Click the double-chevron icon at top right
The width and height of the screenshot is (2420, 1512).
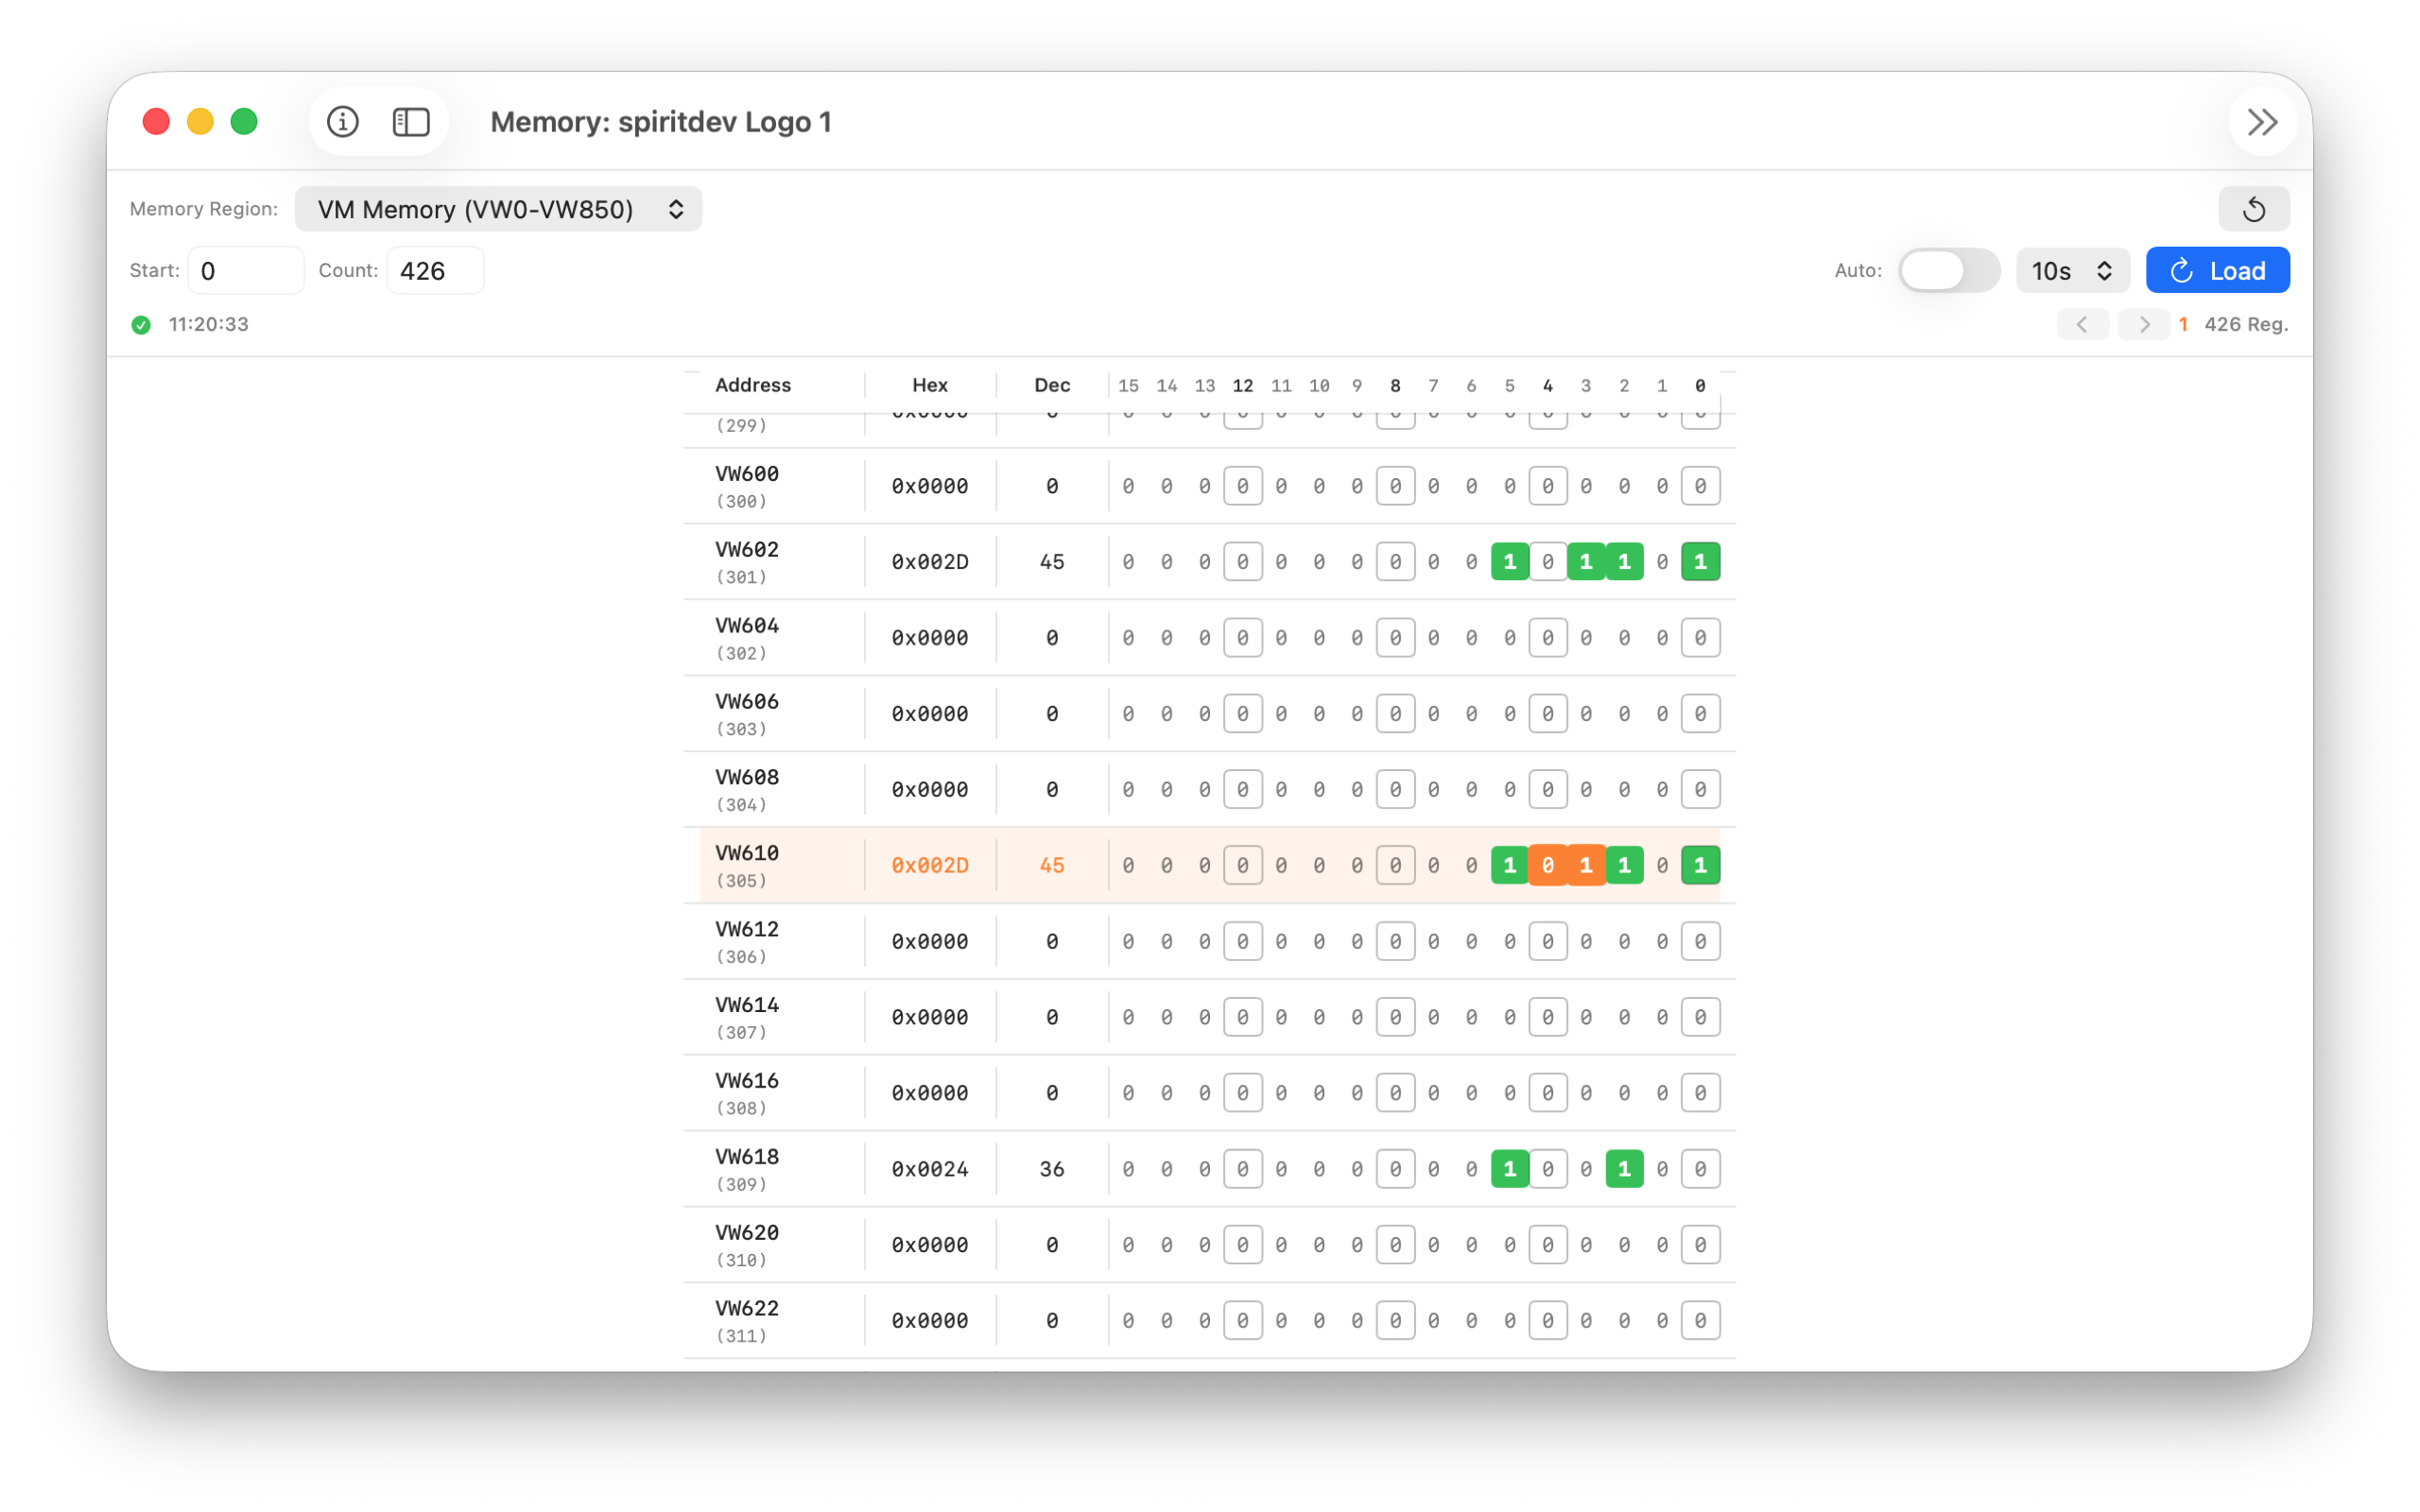pos(2263,121)
